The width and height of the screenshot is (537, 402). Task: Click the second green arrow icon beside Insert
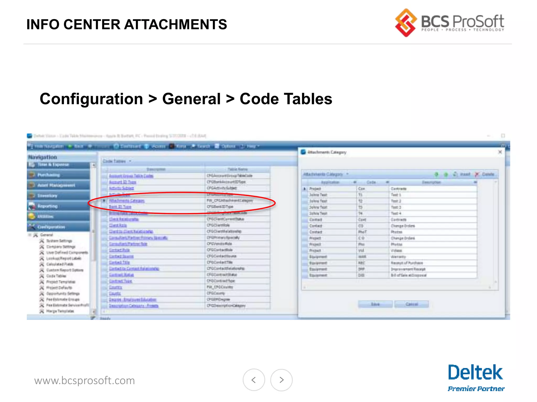[x=445, y=174]
